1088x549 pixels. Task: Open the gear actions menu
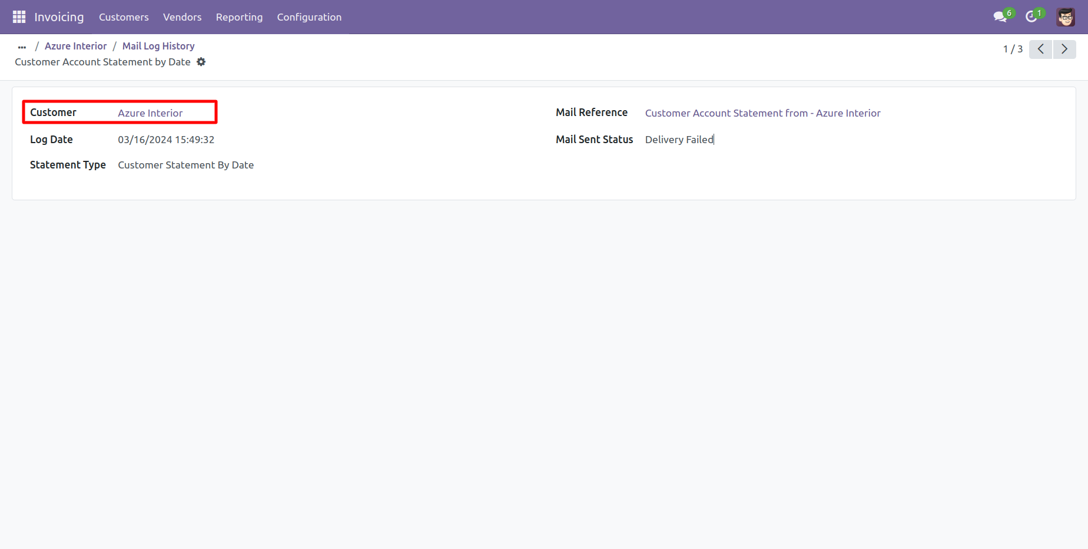pyautogui.click(x=201, y=62)
